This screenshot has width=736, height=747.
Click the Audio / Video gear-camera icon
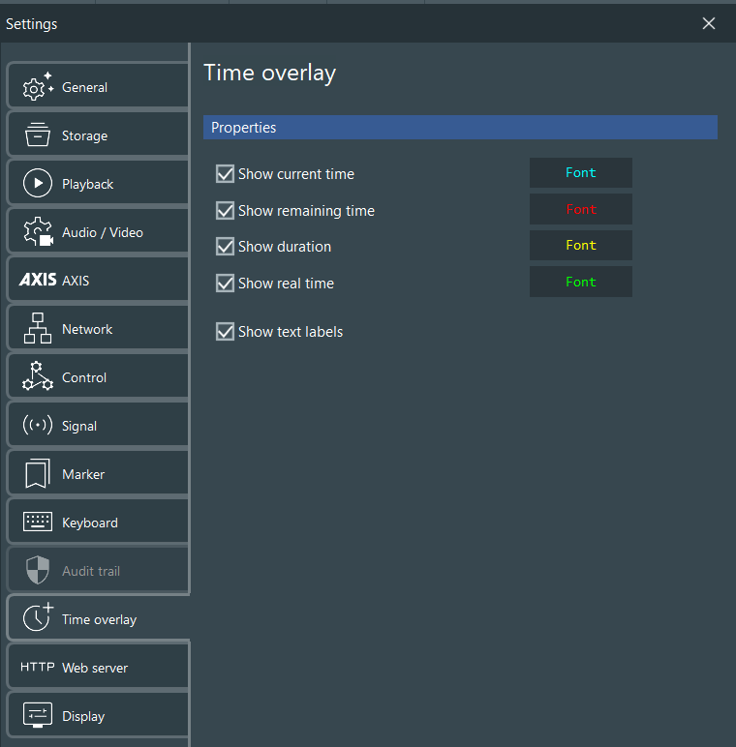click(x=38, y=231)
